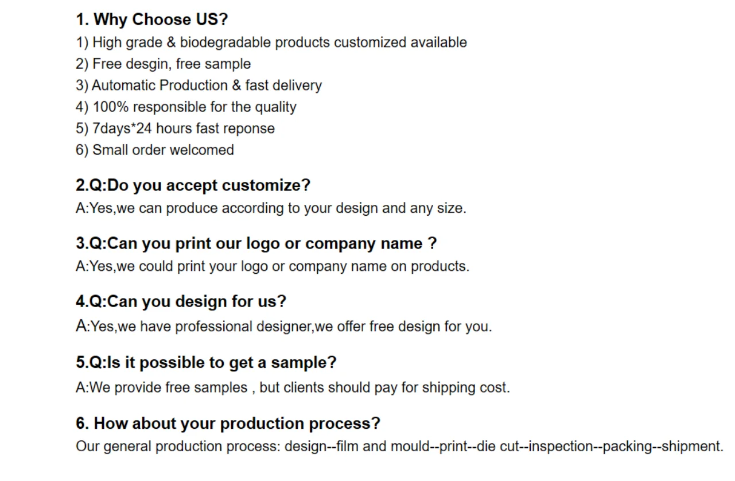735x481 pixels.
Task: Click the word "inspection" in process line
Action: [561, 447]
